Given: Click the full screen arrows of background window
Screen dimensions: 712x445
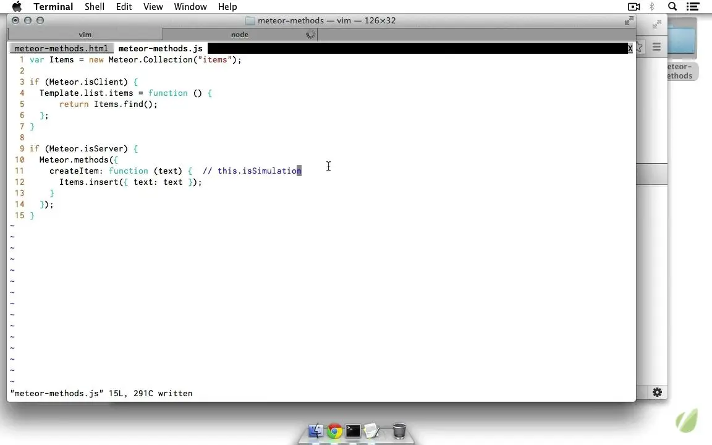Looking at the screenshot, I should (x=656, y=24).
